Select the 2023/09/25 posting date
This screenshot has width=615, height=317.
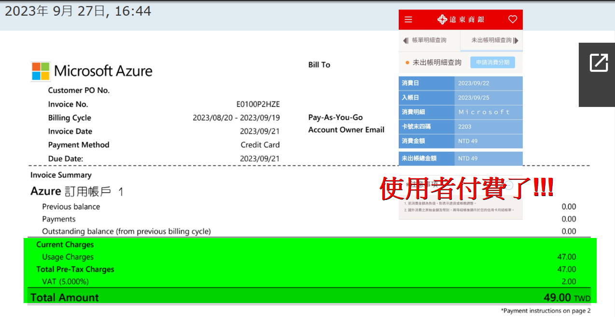(474, 98)
